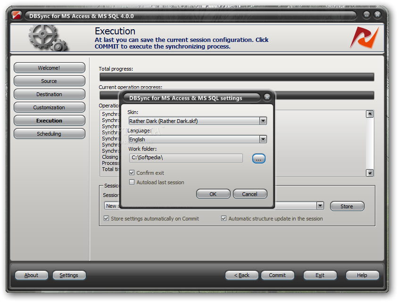The width and height of the screenshot is (398, 302).
Task: Click Cancel in settings dialog
Action: coord(250,194)
